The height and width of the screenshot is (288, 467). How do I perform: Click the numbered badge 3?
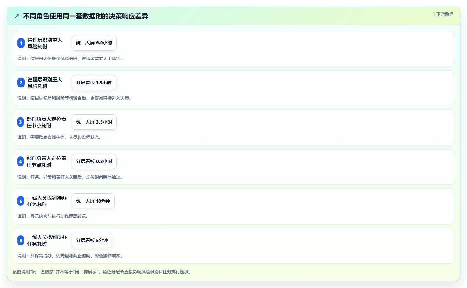click(21, 122)
